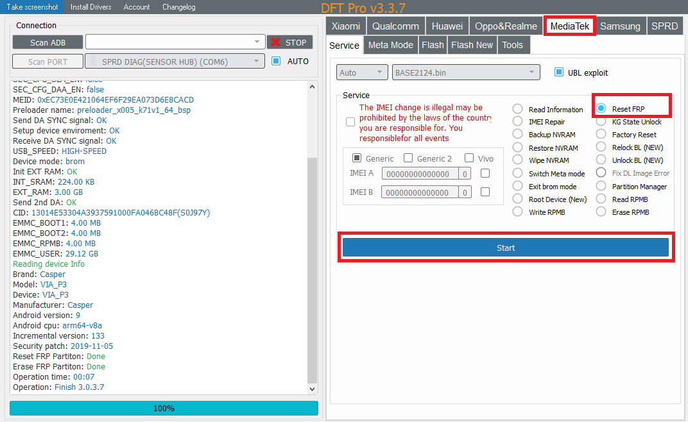The width and height of the screenshot is (688, 422).
Task: Select the Restore NVRAM option
Action: pos(518,148)
